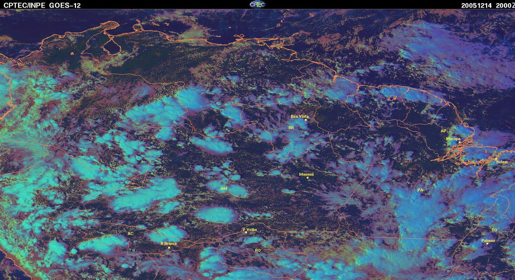The image size is (515, 280).
Task: Click the TO state label
Action: click(494, 230)
